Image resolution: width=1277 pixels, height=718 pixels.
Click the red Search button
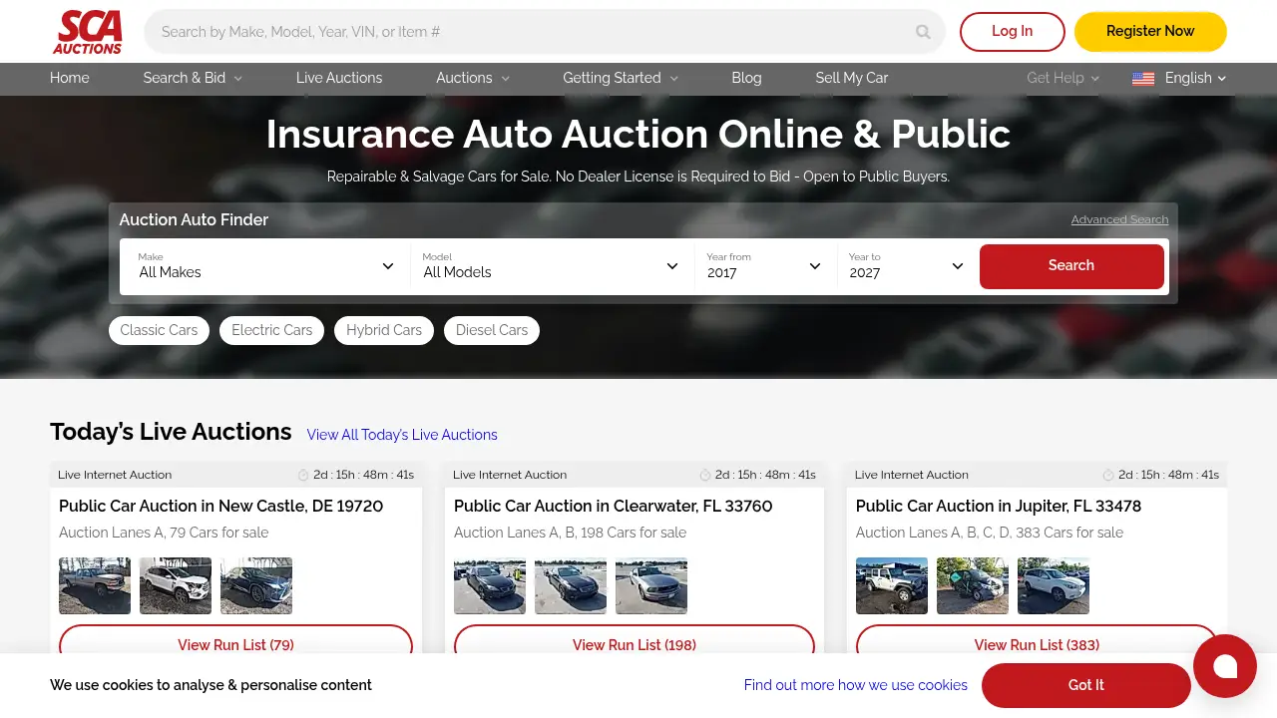(x=1071, y=266)
